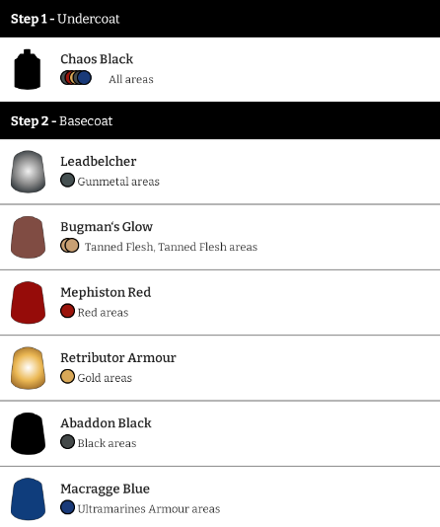
Task: Open the Mephiston Red paint name
Action: [x=106, y=292]
